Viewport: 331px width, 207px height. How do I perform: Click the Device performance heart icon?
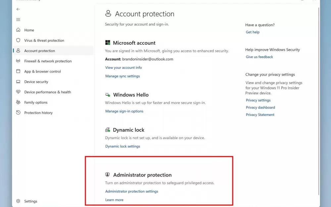pyautogui.click(x=18, y=92)
